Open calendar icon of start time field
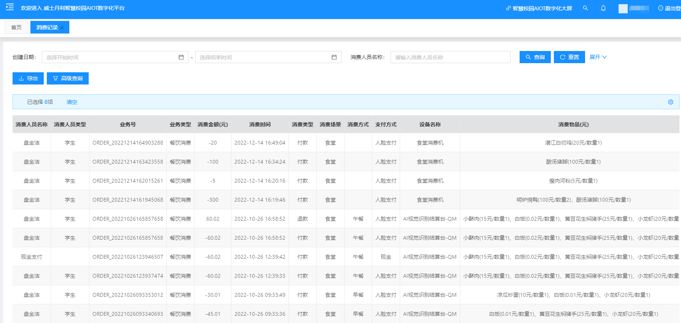This screenshot has height=323, width=681. pyautogui.click(x=181, y=57)
